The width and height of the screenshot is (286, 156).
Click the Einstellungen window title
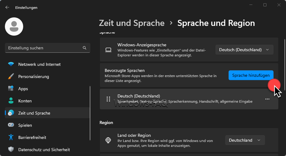[x=26, y=7]
